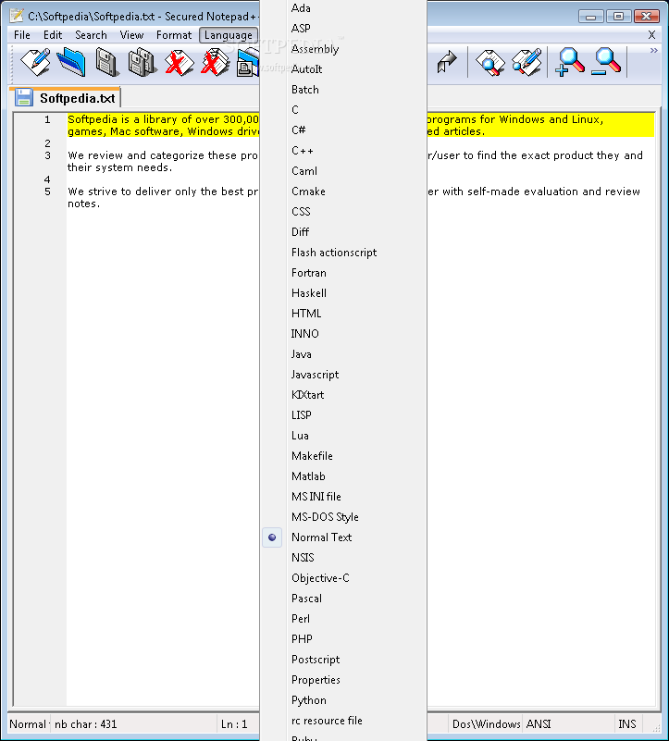The height and width of the screenshot is (741, 669).
Task: Click the notepad app icon in title bar
Action: (x=17, y=16)
